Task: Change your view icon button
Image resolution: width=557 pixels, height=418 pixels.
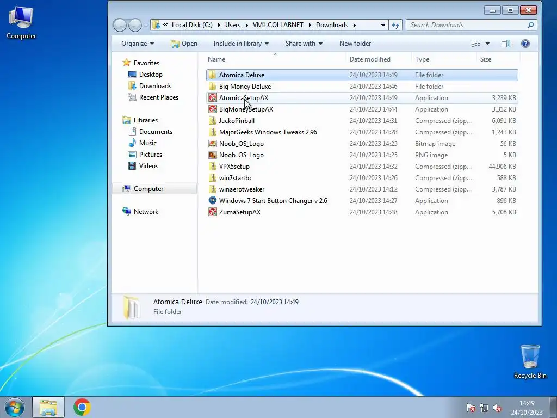Action: 475,44
